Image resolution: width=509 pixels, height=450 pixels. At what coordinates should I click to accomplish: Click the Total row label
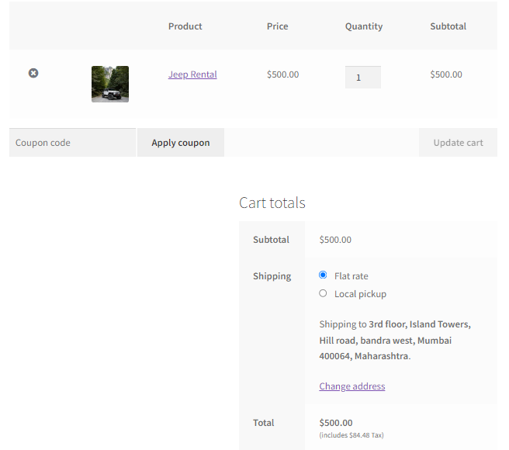click(x=264, y=423)
